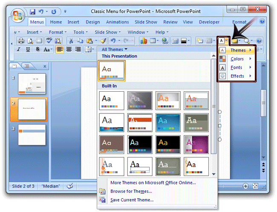The image size is (277, 212).
Task: Select the current This Presentation theme thumbnail
Action: click(112, 71)
